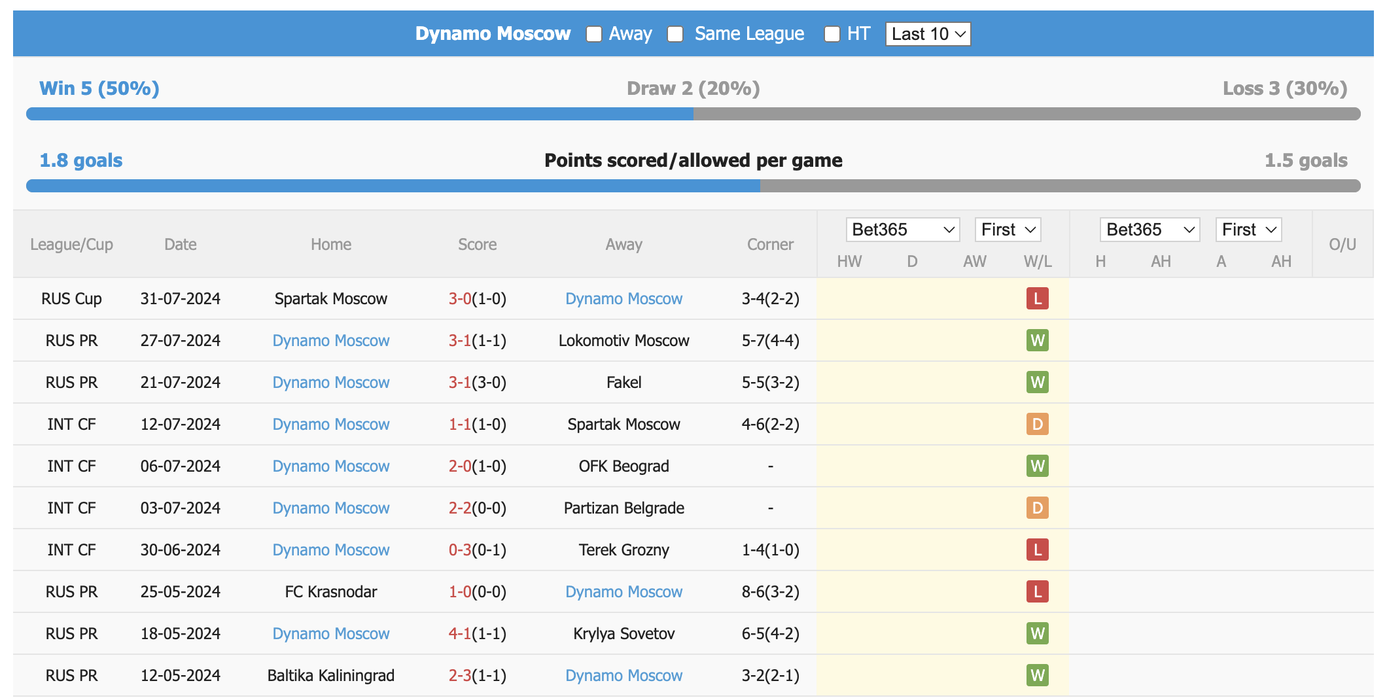Tick the Away checkbox
The width and height of the screenshot is (1387, 700).
click(594, 34)
